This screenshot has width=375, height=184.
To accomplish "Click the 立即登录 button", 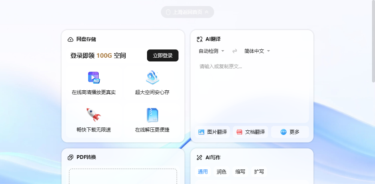I will click(x=163, y=55).
